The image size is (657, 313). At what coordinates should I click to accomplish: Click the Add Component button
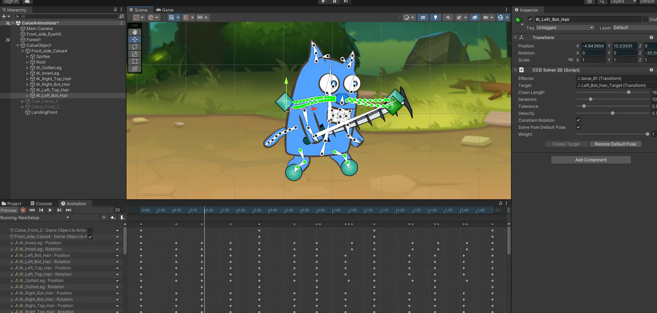point(591,160)
